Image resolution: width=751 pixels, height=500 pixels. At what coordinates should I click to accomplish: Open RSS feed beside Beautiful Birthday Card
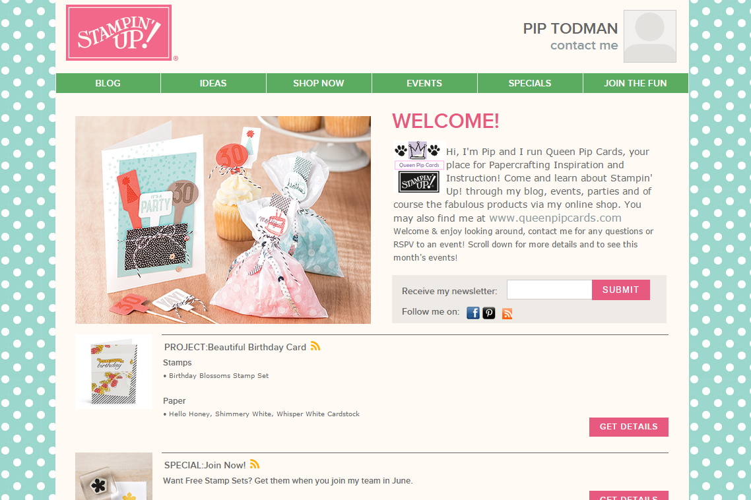[315, 346]
